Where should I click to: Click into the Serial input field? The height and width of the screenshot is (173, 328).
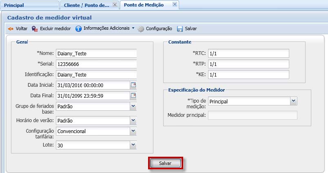tap(96, 64)
